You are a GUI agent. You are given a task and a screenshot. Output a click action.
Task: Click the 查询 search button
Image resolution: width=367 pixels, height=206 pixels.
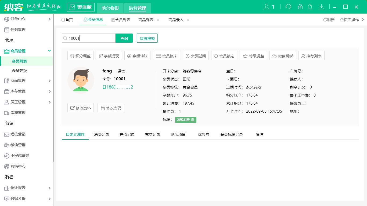(x=124, y=38)
